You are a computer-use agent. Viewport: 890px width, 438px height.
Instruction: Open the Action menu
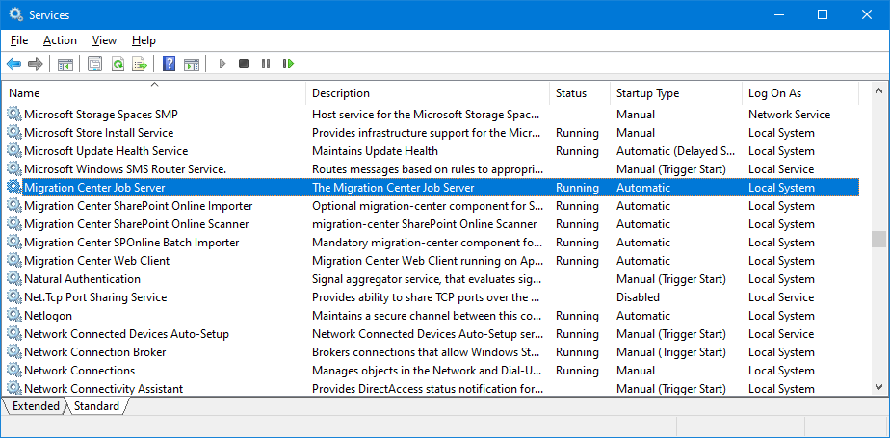click(x=60, y=40)
